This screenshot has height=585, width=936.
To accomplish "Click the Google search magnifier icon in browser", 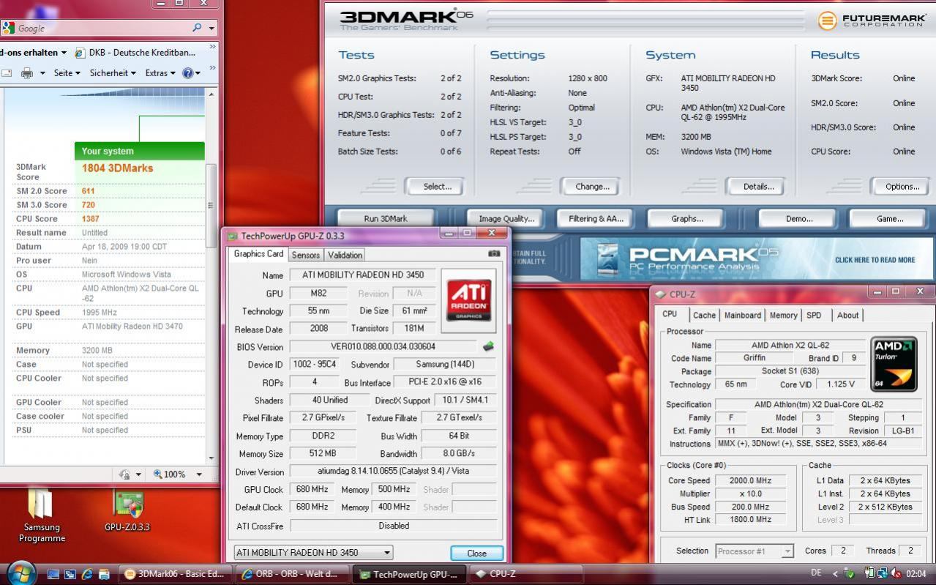I will (x=197, y=28).
